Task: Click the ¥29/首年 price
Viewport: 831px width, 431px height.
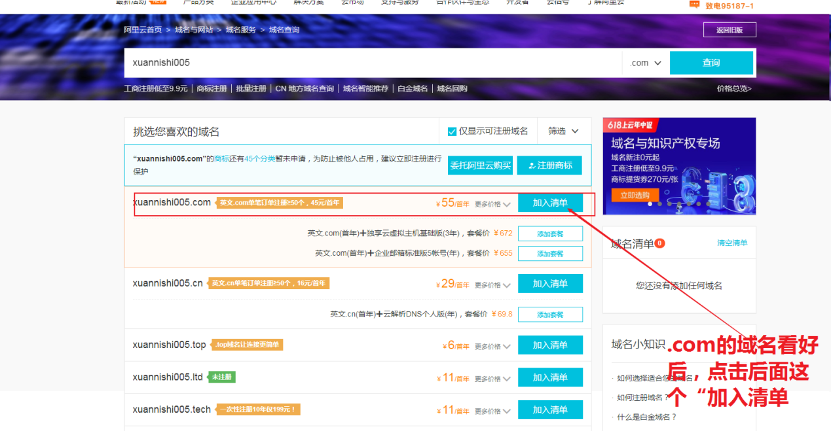Action: [x=452, y=284]
